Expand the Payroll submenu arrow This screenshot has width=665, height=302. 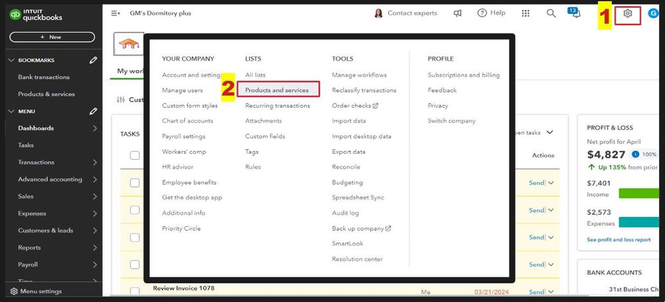pos(95,265)
